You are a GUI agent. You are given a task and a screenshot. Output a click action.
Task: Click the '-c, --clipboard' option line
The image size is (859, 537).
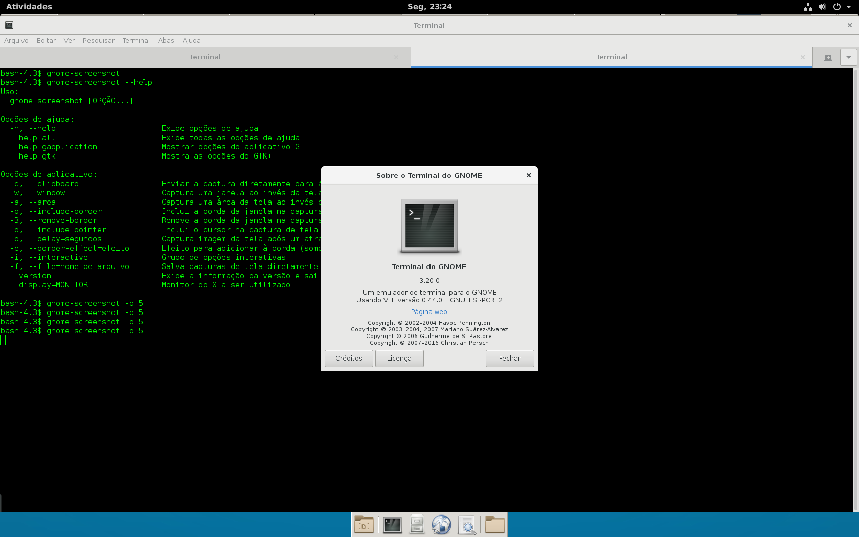point(44,184)
